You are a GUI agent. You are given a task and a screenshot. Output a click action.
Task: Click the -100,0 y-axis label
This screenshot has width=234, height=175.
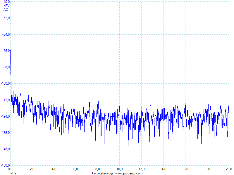5,83
